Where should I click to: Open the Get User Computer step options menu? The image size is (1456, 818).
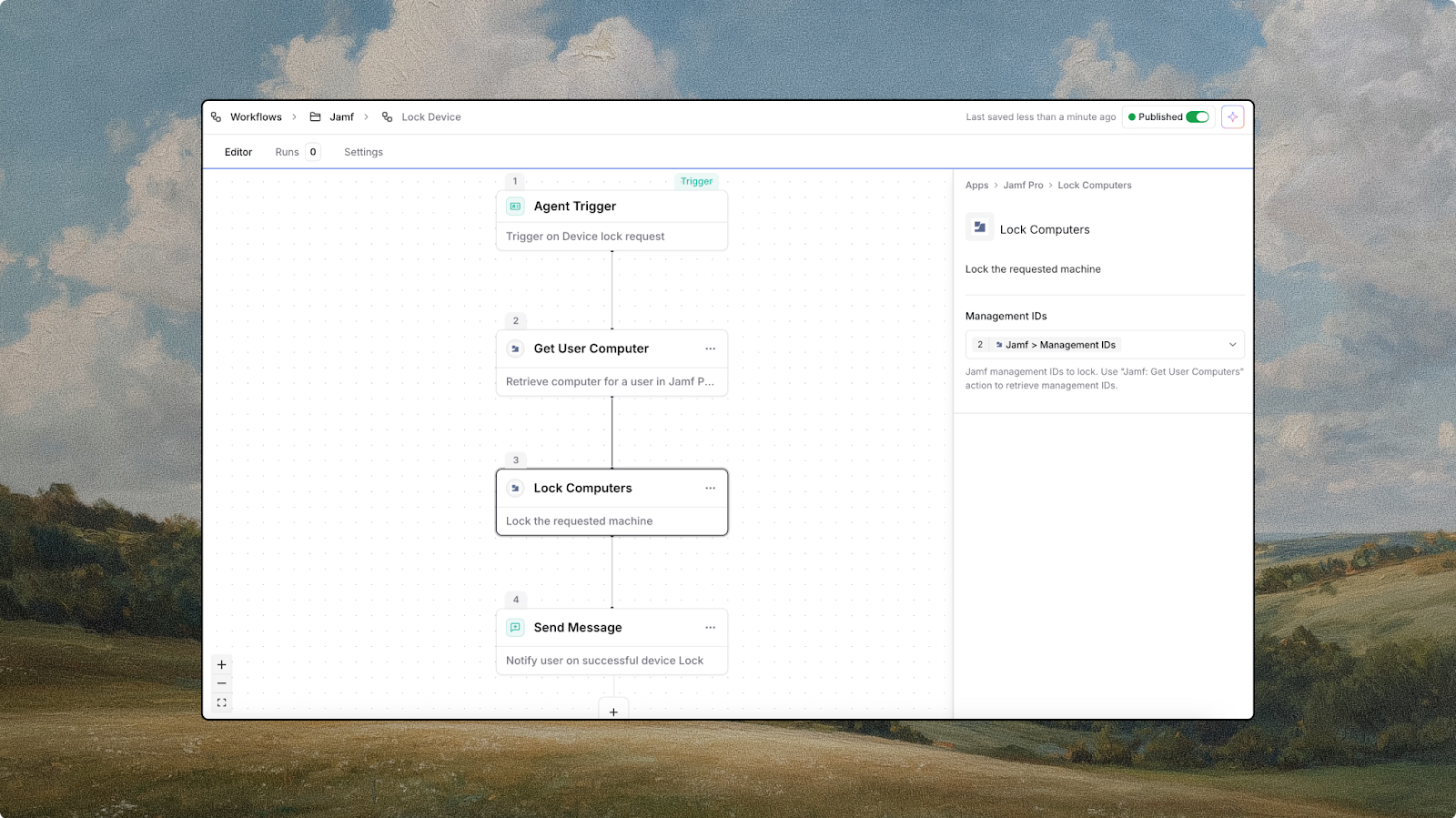pyautogui.click(x=710, y=348)
